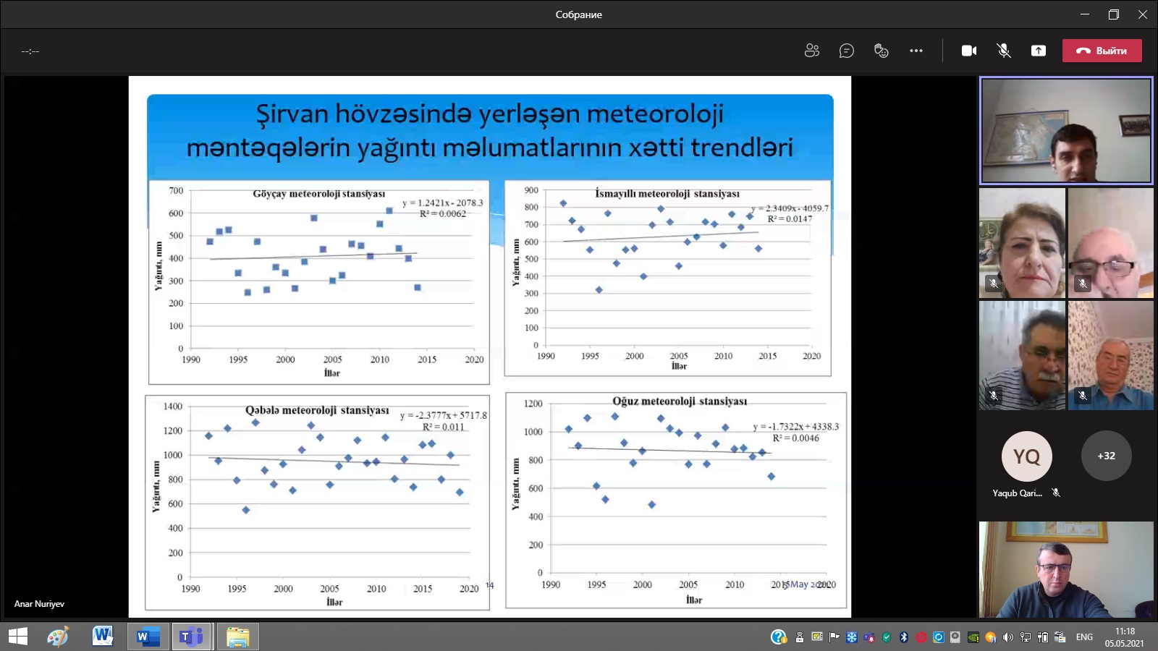Viewport: 1158px width, 651px height.
Task: Leave the meeting with the red Выйти button
Action: pyautogui.click(x=1102, y=51)
